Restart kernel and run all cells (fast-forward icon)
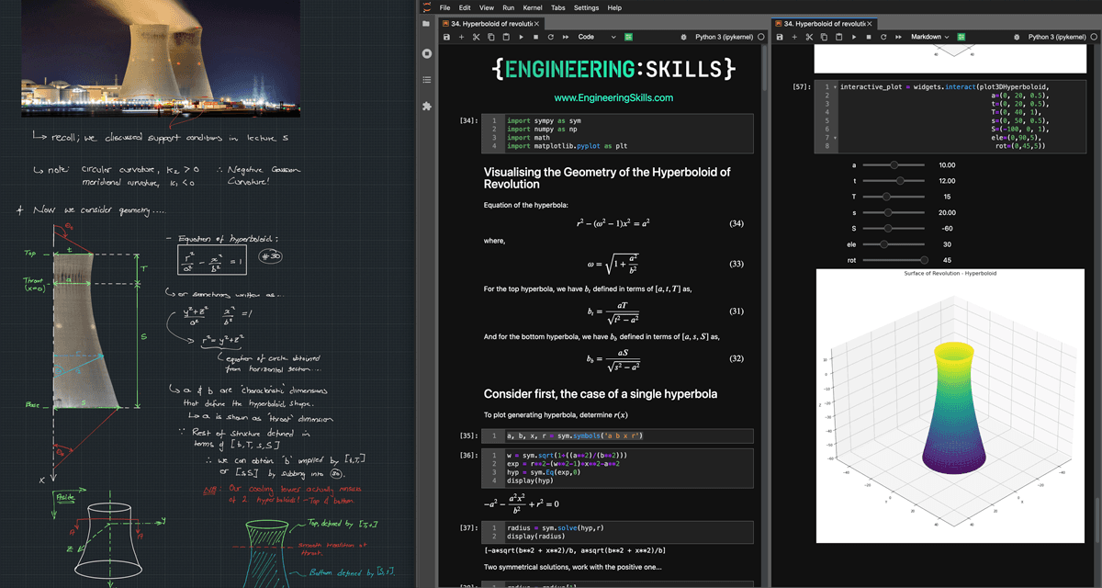 pos(564,37)
